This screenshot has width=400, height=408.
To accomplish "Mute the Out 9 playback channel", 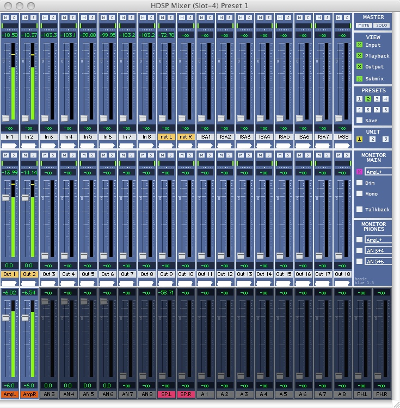I will [162, 155].
